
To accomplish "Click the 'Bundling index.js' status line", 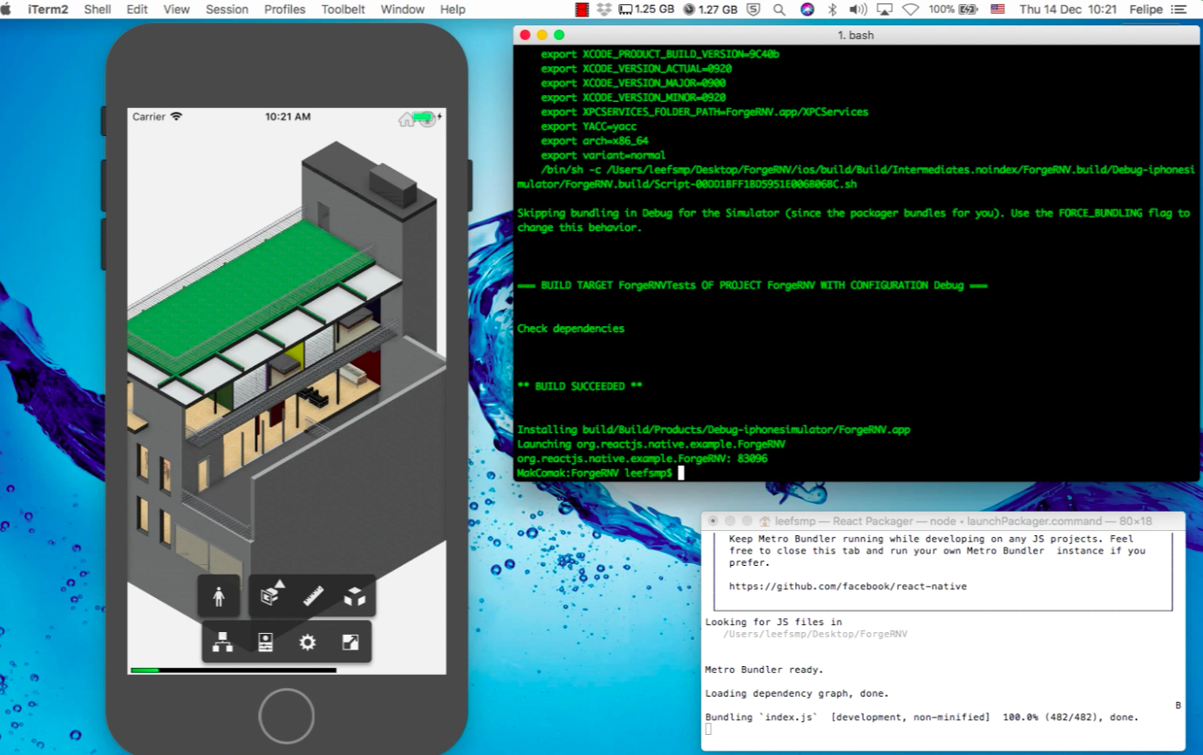I will pyautogui.click(x=922, y=718).
